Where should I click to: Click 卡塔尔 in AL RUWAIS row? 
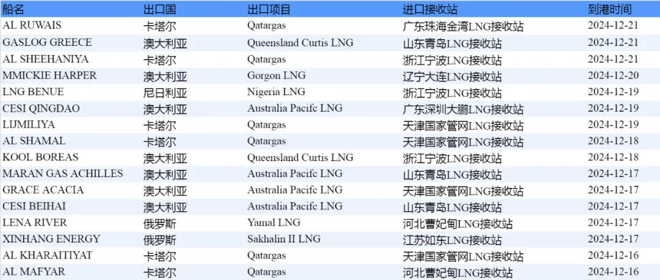tap(159, 26)
